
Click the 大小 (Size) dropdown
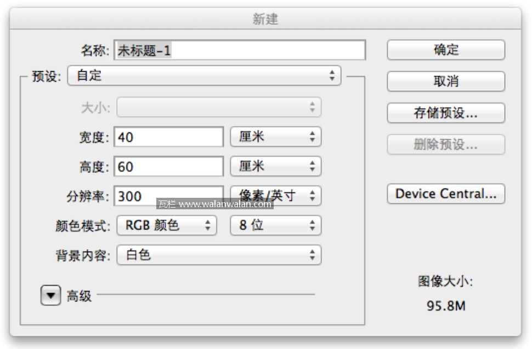pyautogui.click(x=219, y=107)
